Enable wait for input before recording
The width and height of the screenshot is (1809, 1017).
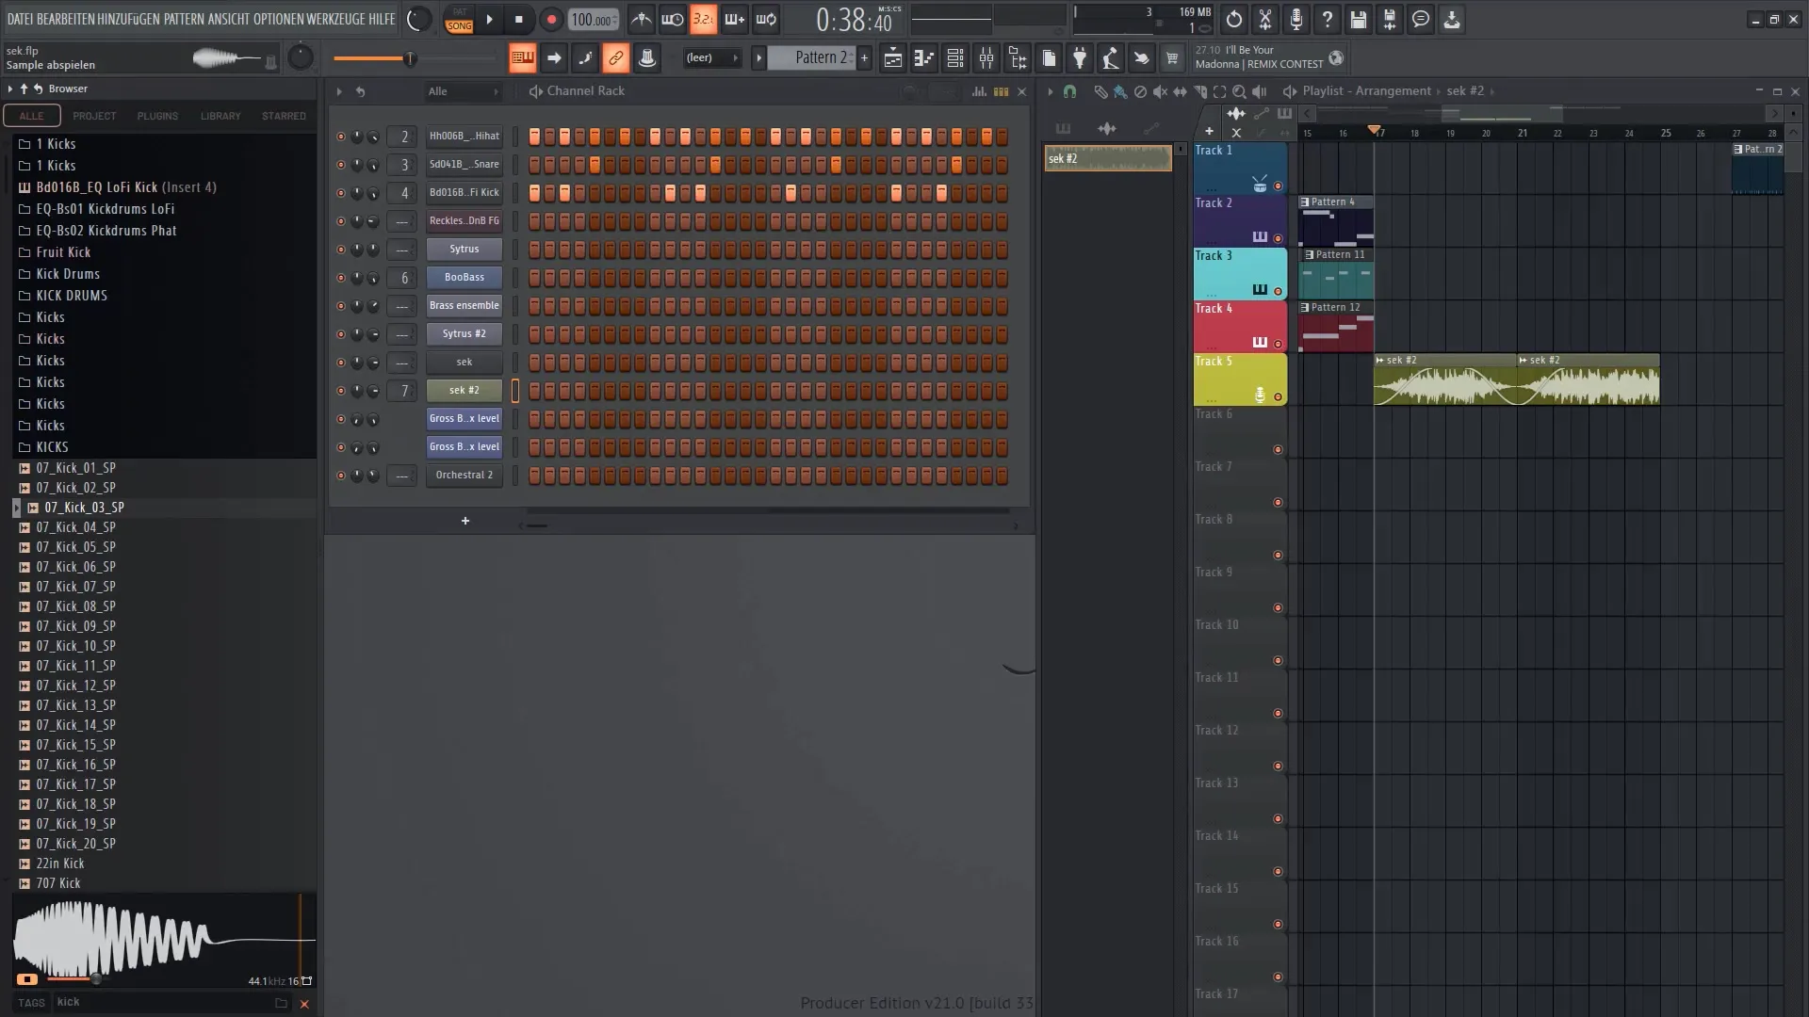click(x=672, y=19)
